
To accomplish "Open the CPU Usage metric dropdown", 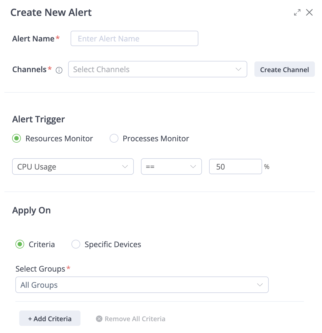I will (x=69, y=167).
